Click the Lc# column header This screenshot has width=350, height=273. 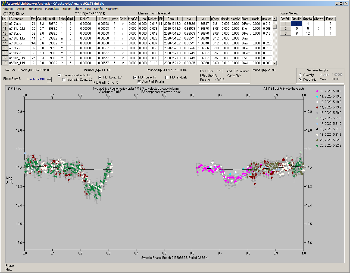pos(5,19)
